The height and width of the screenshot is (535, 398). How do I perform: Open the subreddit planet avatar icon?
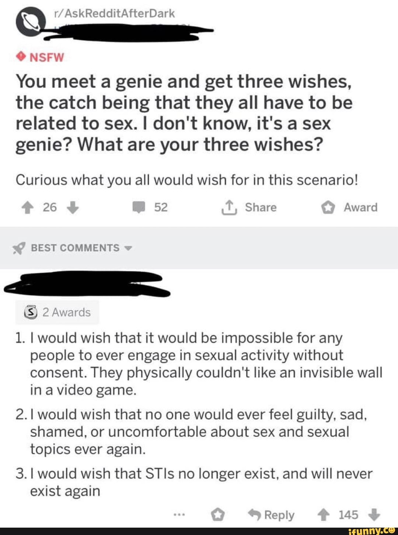click(30, 22)
